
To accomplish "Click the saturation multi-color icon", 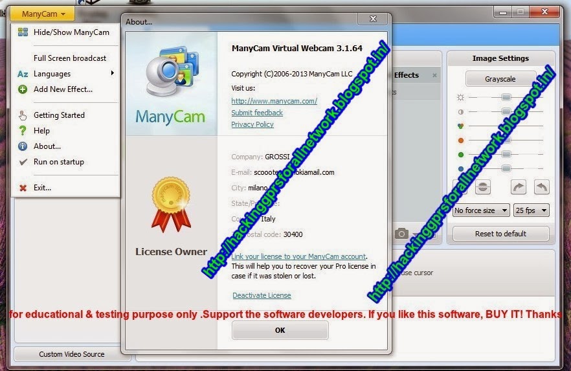I will pos(461,126).
